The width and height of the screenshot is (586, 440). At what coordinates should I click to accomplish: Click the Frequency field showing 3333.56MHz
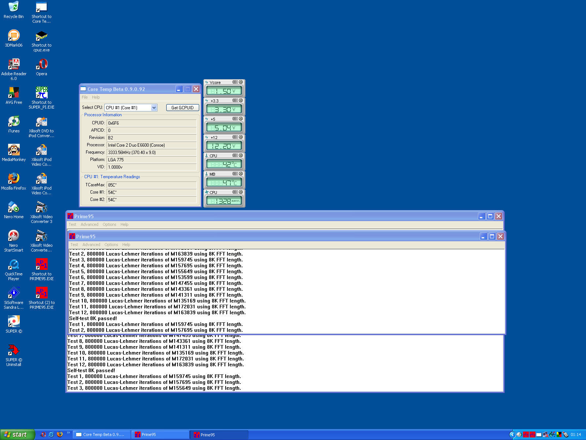pyautogui.click(x=152, y=153)
